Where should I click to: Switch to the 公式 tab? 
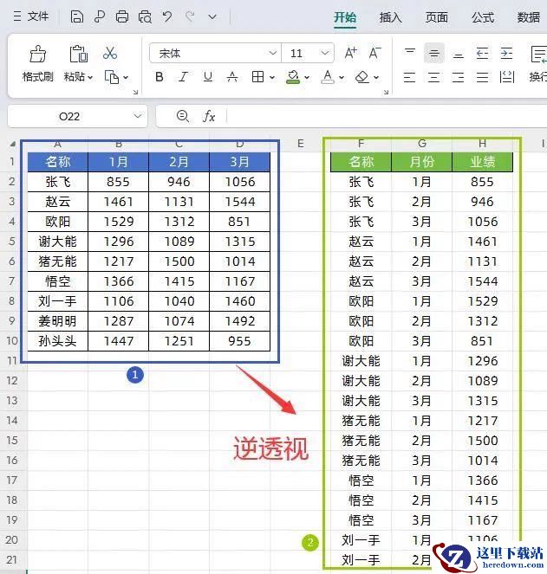483,16
